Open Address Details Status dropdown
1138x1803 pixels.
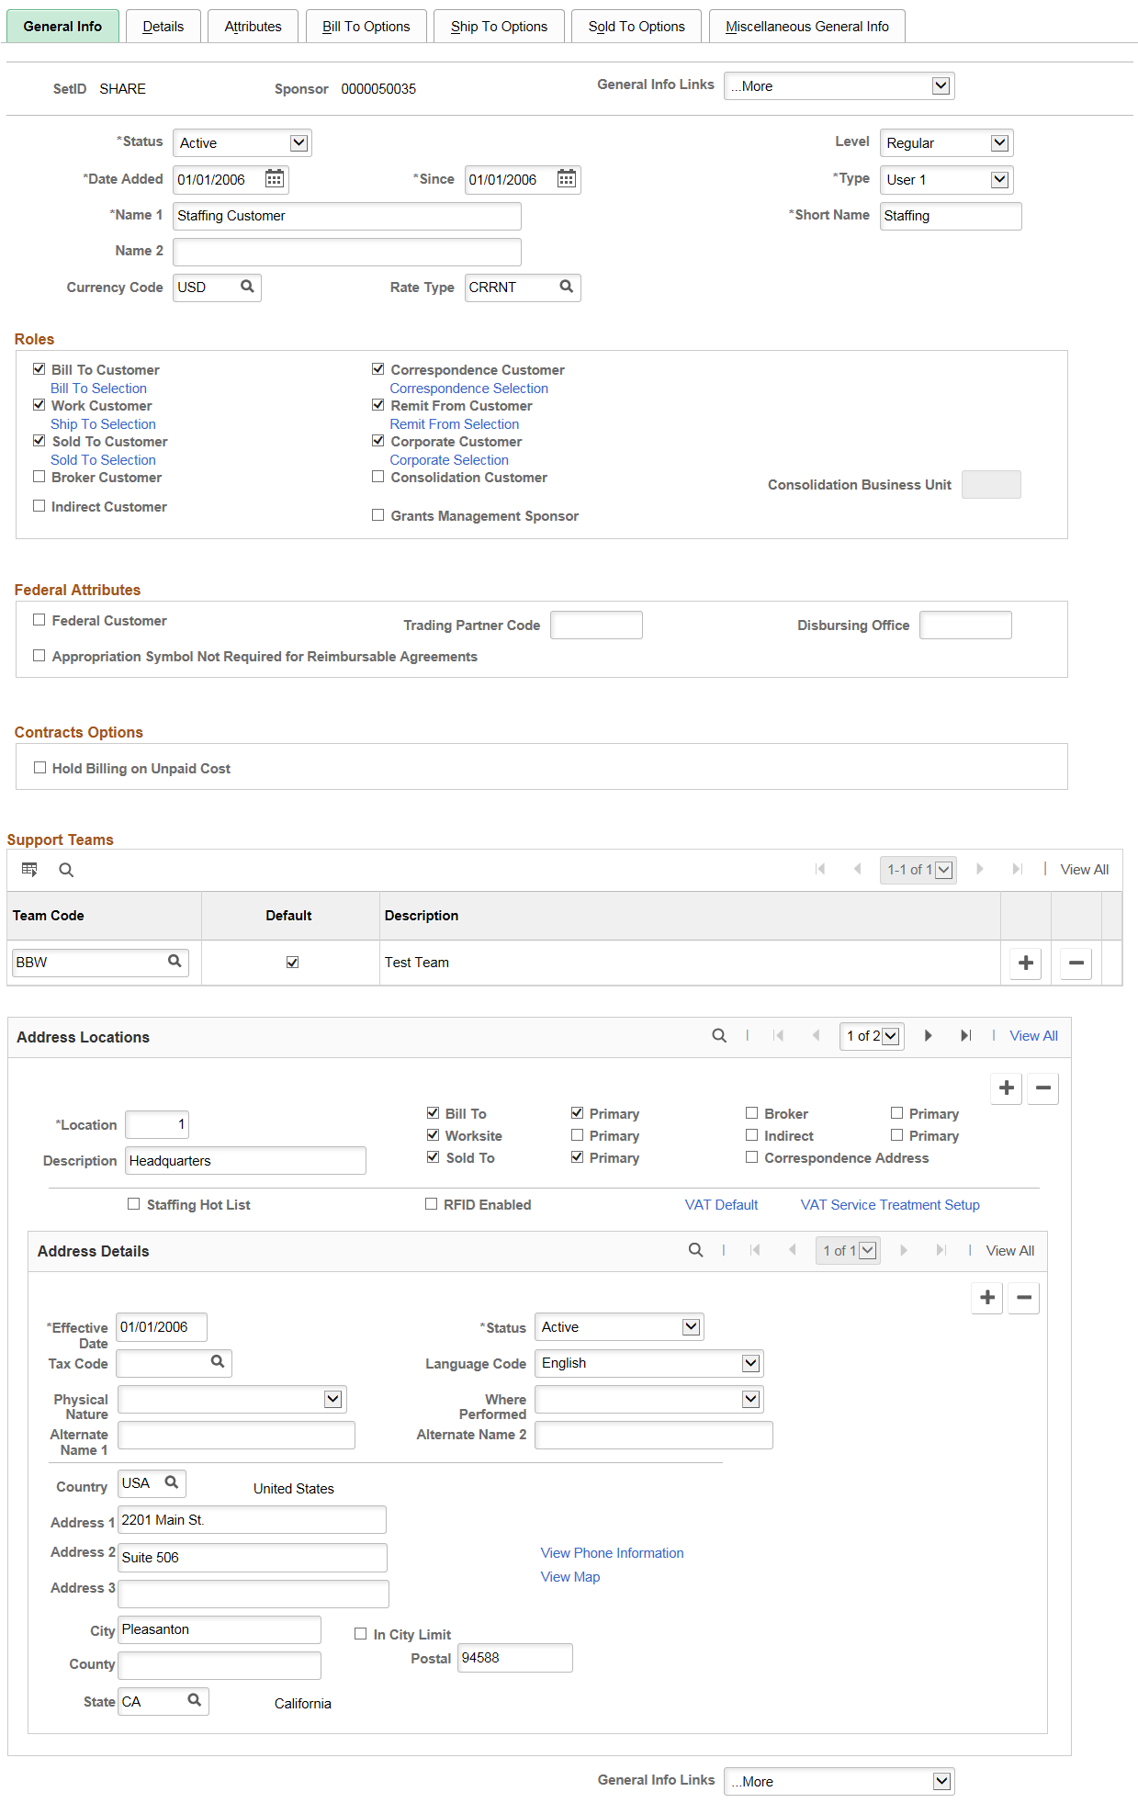click(619, 1326)
